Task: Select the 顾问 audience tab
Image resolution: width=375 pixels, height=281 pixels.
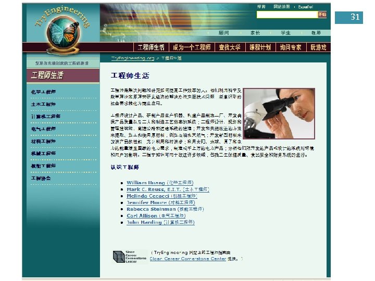Action: (x=223, y=33)
